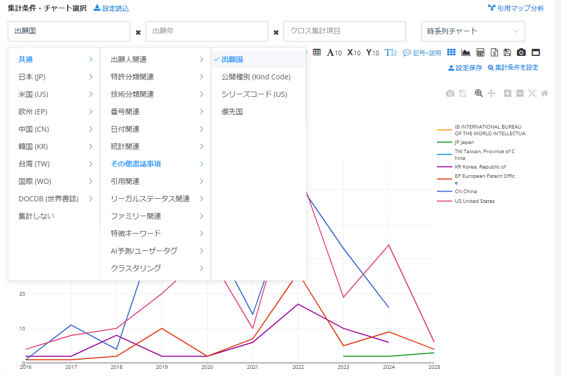The width and height of the screenshot is (561, 376).
Task: Select 優先国 from the submenu
Action: [232, 112]
